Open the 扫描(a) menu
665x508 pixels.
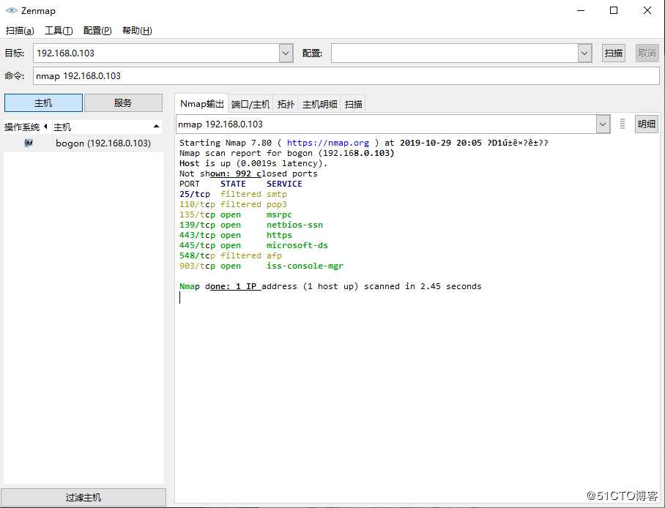point(20,31)
